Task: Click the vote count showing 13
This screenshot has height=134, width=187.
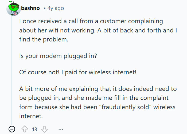Action: 34,129
